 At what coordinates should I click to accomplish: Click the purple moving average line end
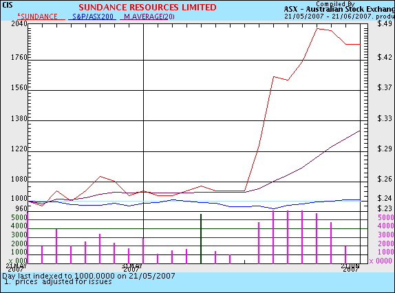pyautogui.click(x=359, y=131)
